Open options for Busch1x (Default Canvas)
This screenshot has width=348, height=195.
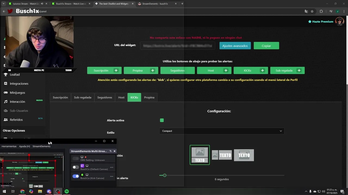[x=111, y=167]
